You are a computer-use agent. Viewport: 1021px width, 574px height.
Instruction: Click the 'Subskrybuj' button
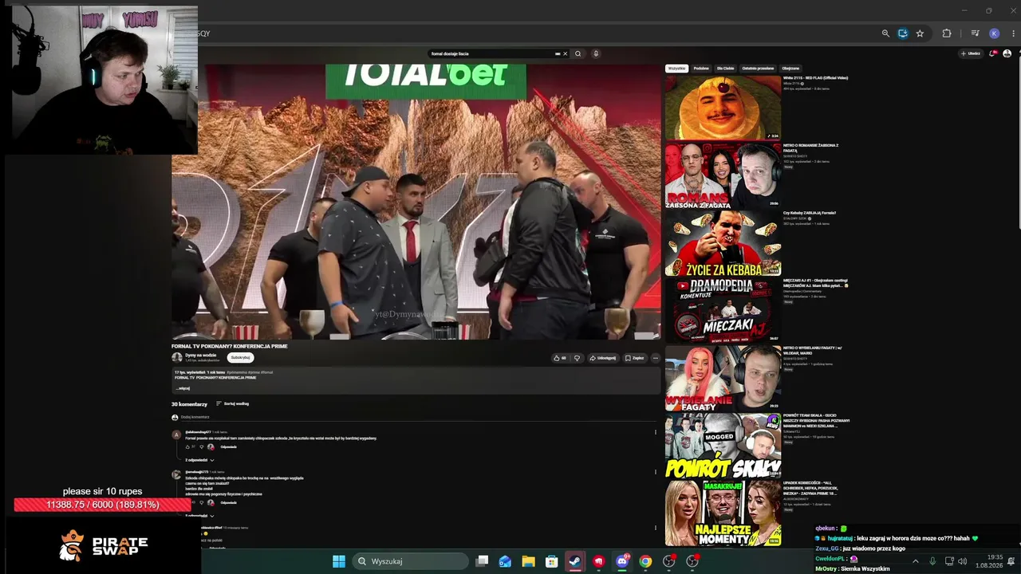click(240, 358)
